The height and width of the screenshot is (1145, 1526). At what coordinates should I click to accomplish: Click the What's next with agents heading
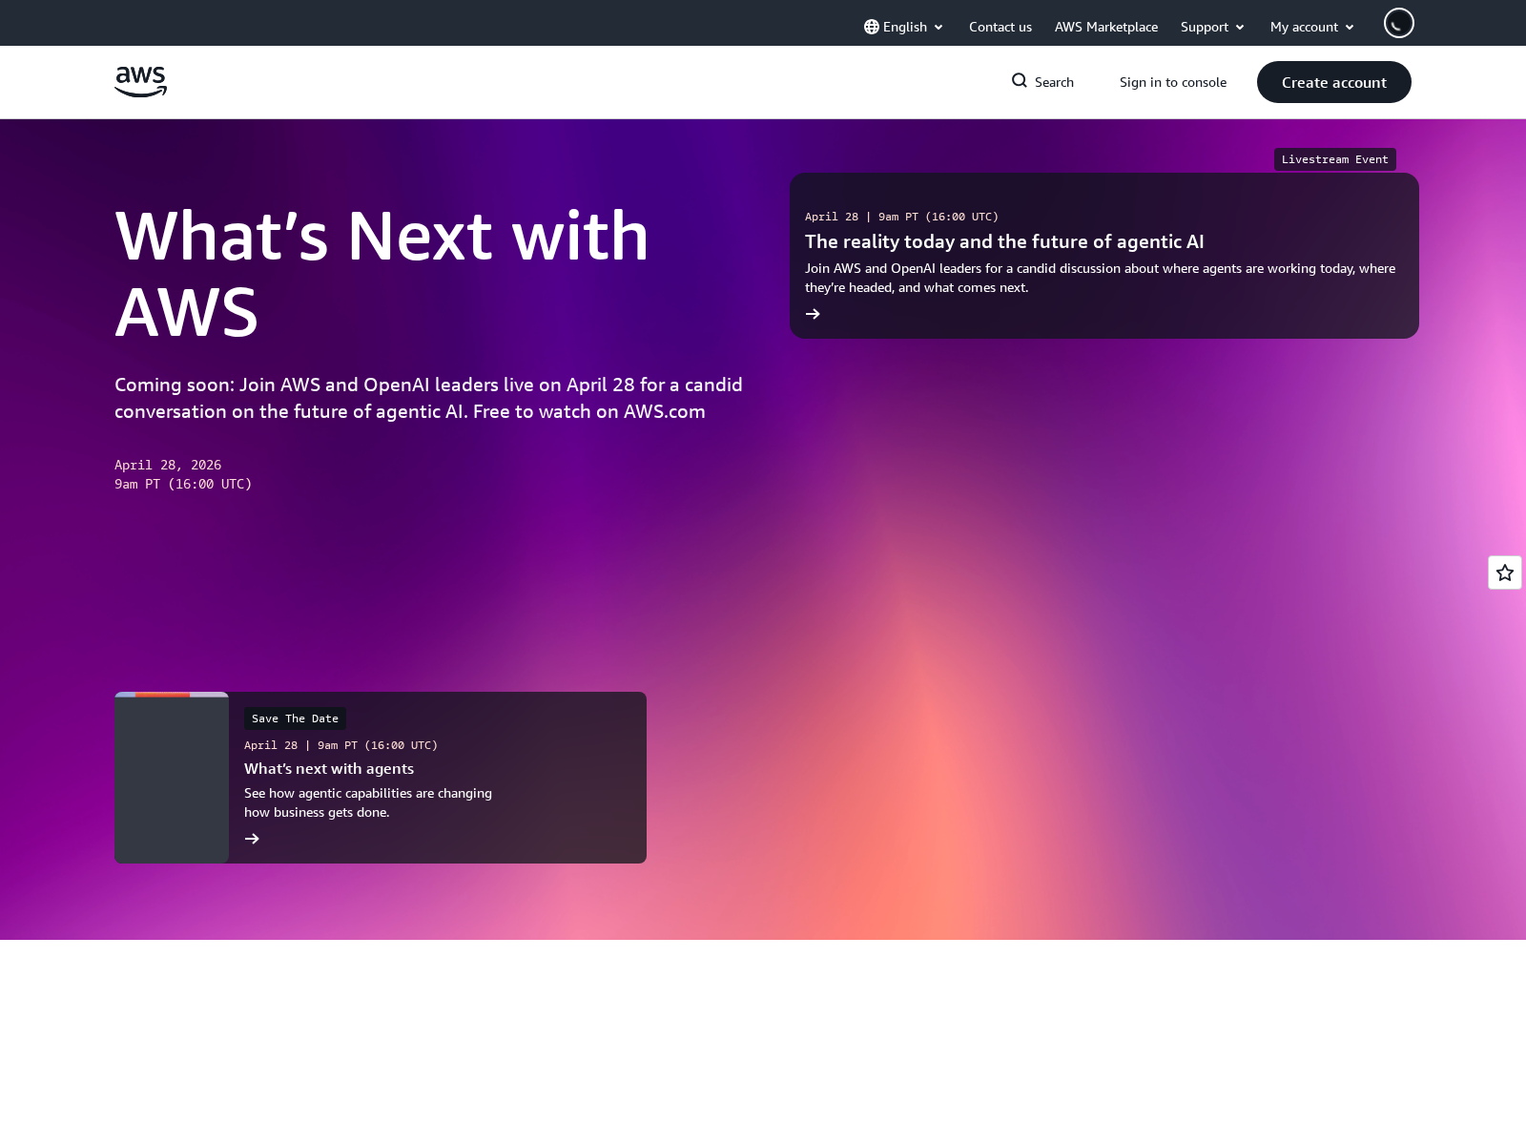pos(328,768)
